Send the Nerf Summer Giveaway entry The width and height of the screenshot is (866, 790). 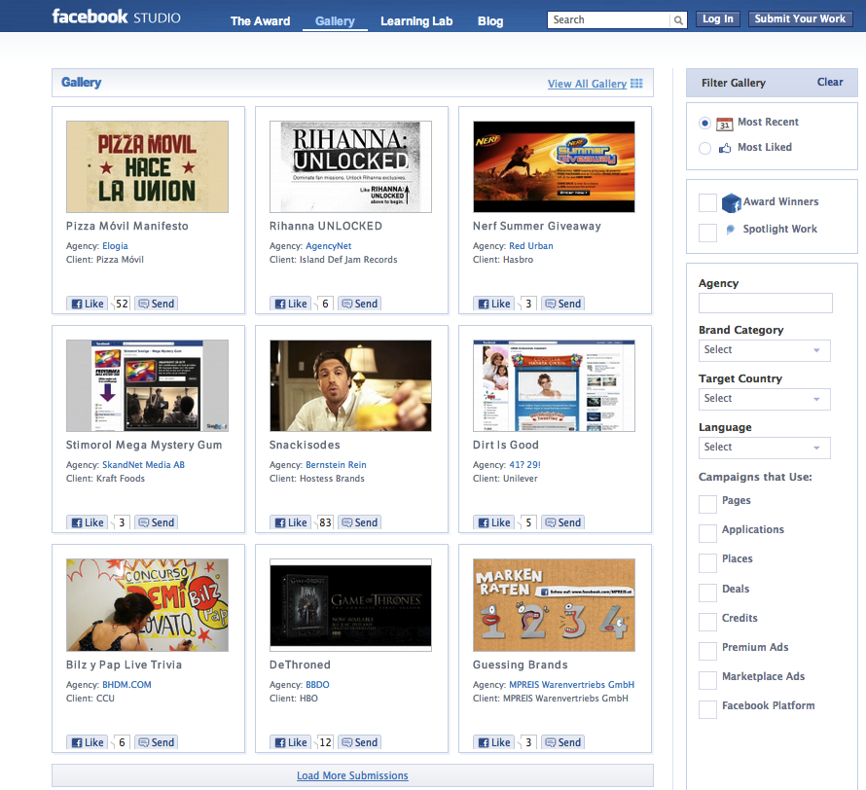tap(562, 304)
